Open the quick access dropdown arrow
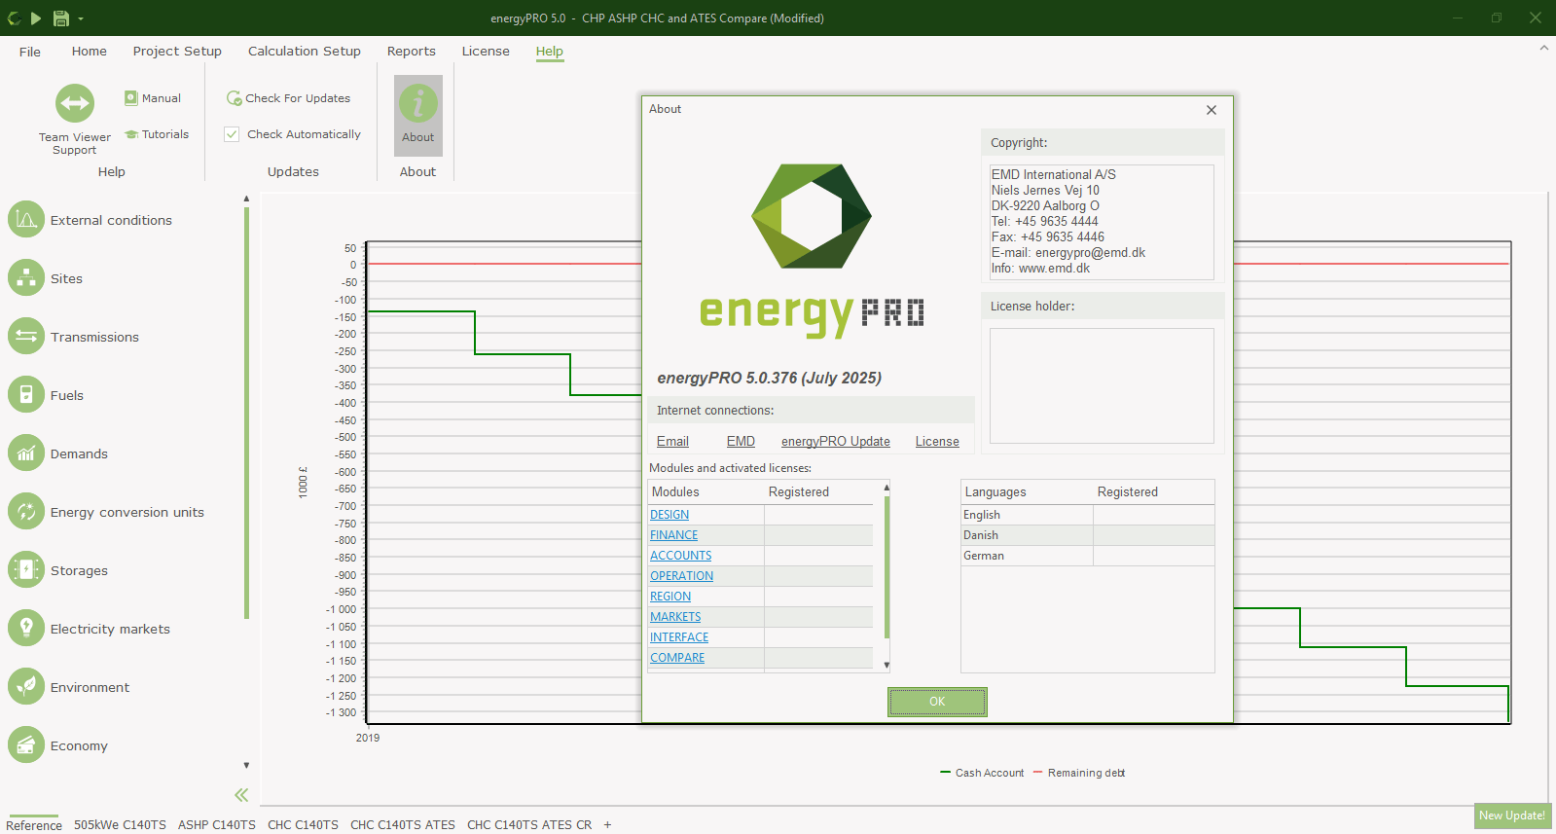The width and height of the screenshot is (1556, 834). coord(81,18)
